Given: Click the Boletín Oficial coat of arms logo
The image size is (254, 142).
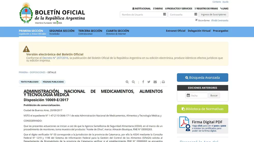Looking at the screenshot, I should click(x=26, y=13).
